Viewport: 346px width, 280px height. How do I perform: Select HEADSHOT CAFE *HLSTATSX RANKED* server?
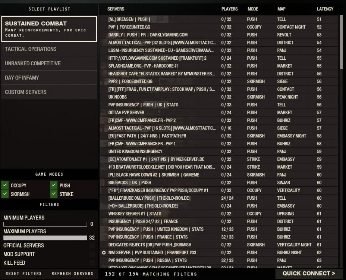(x=219, y=74)
